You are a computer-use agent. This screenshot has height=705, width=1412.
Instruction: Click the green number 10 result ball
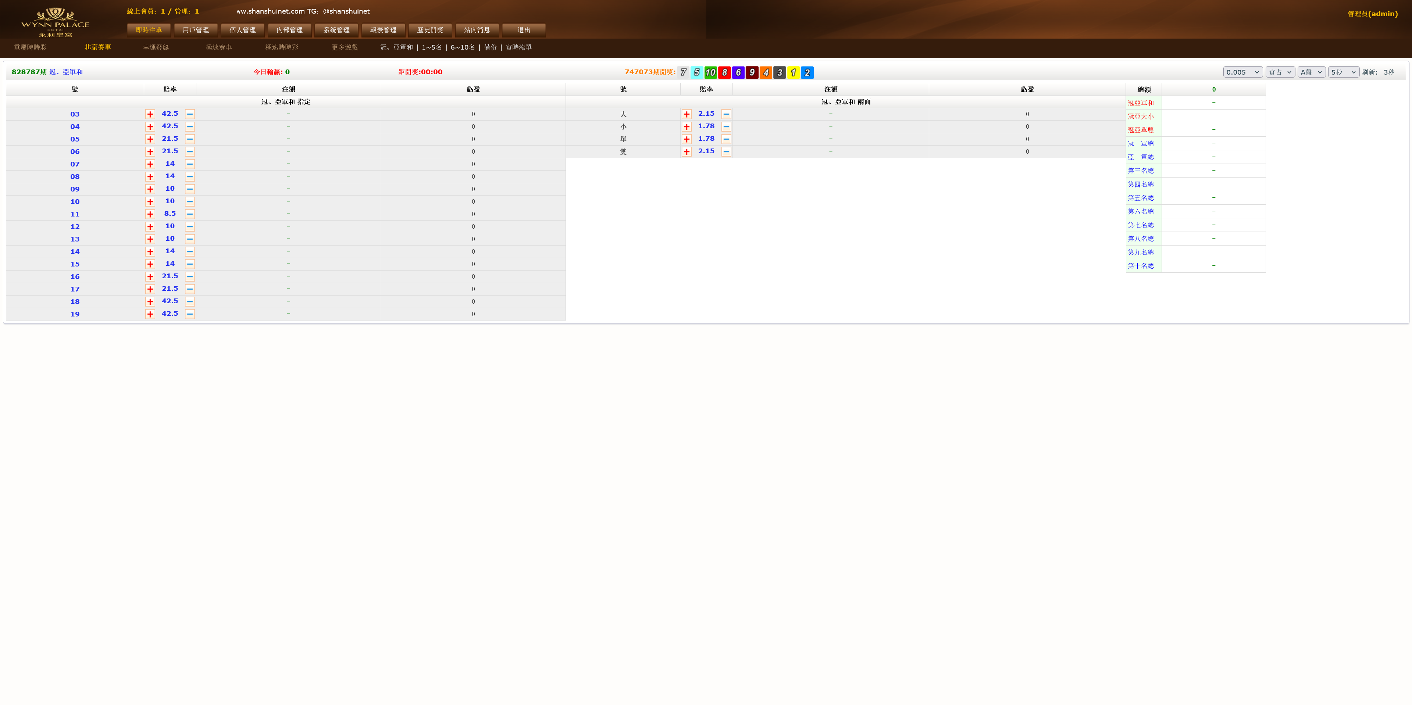point(710,72)
